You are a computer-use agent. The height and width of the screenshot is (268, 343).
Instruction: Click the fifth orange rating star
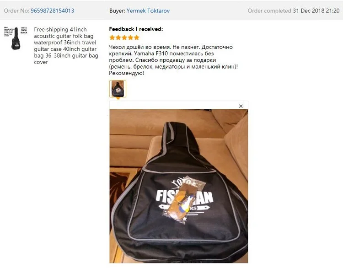tap(137, 38)
